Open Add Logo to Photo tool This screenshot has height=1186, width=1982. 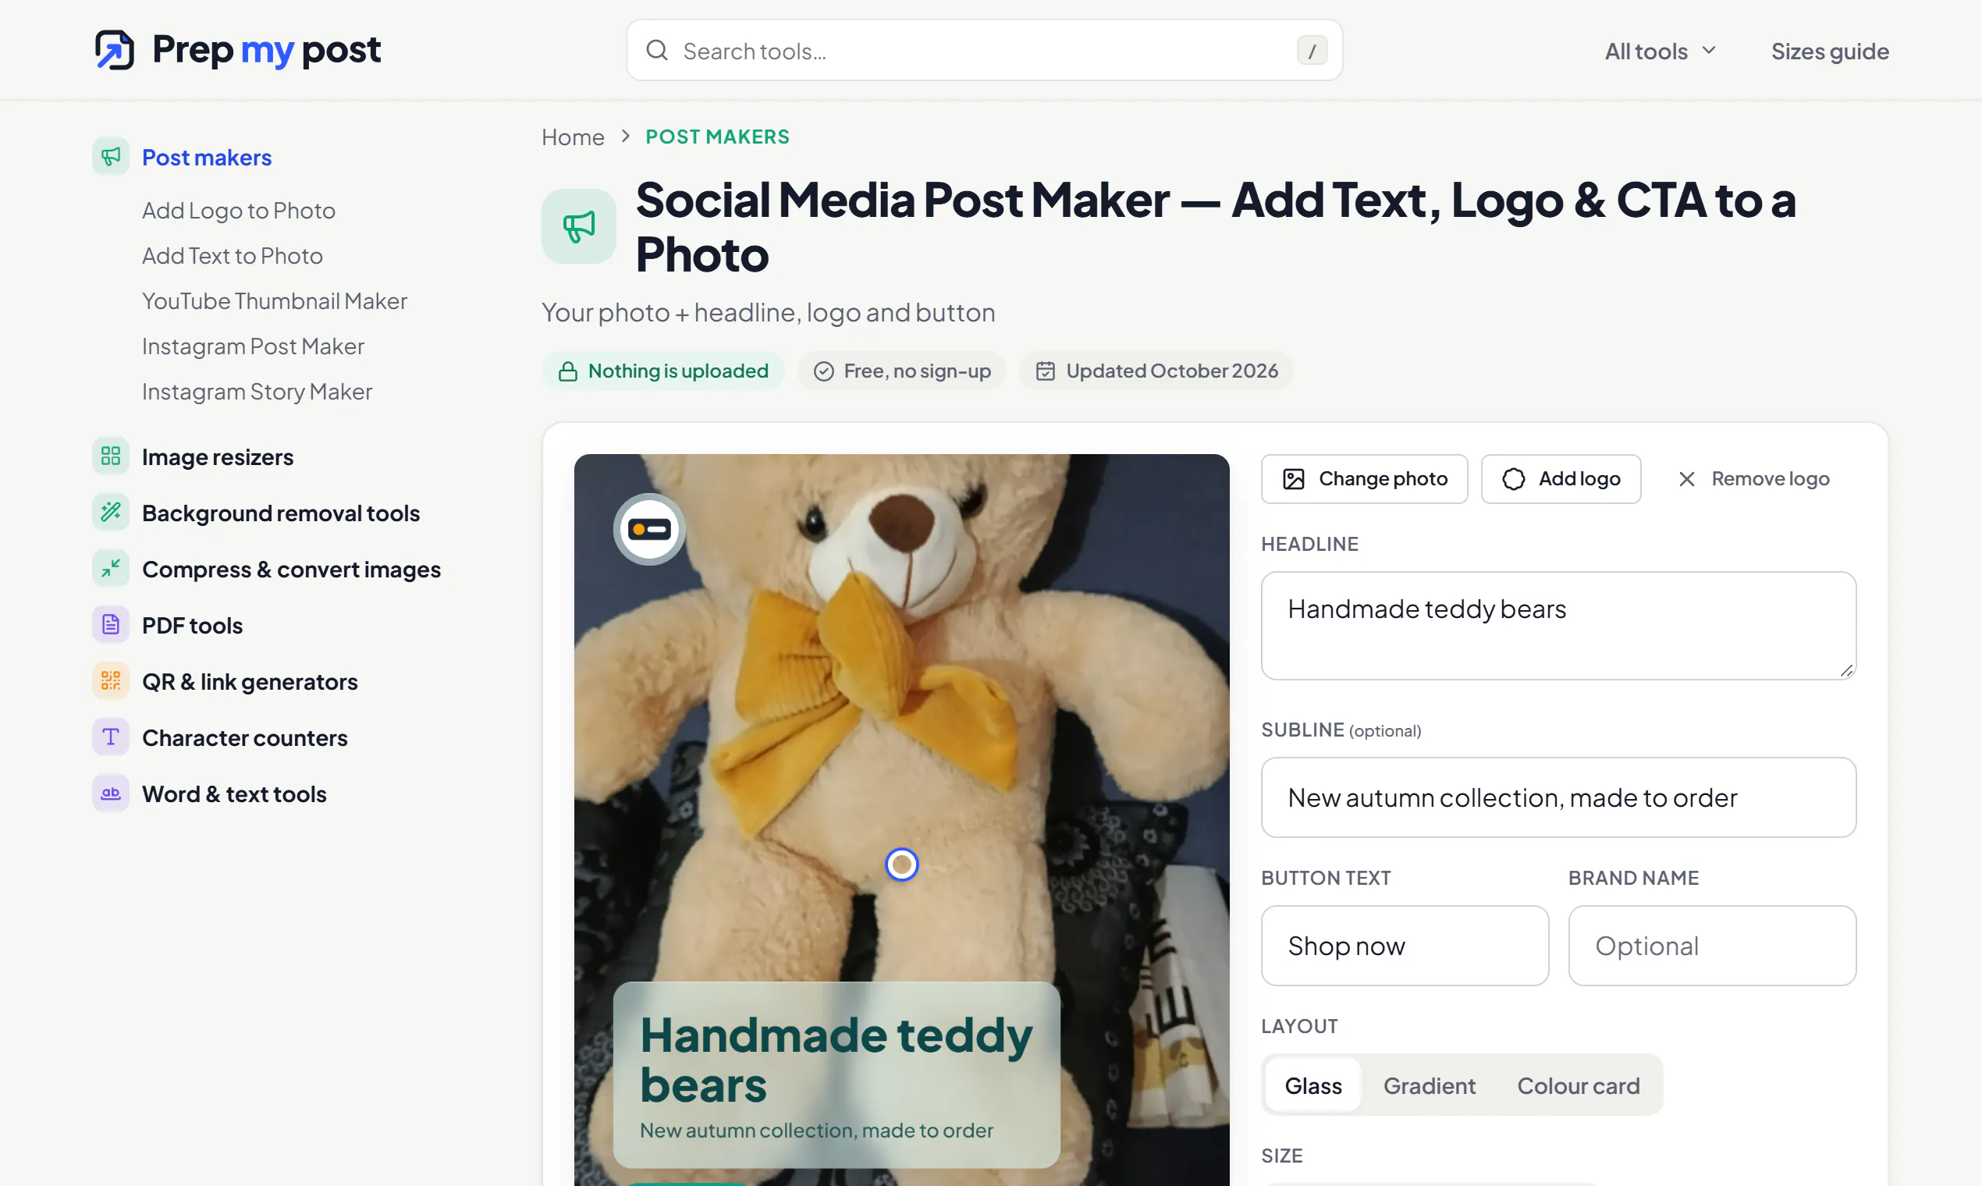click(238, 210)
